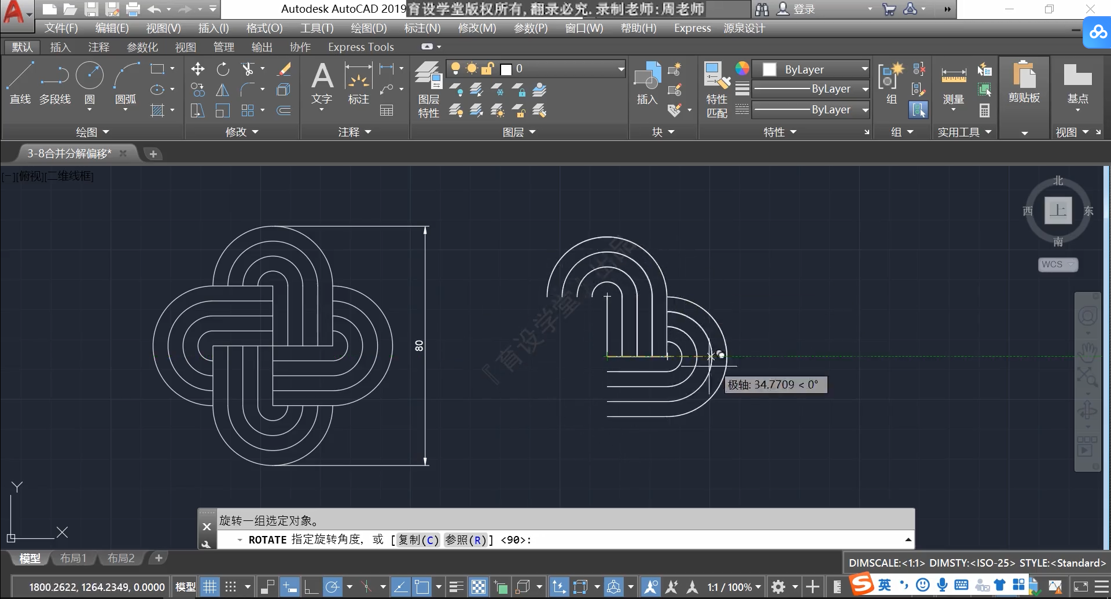Toggle dynamic input in status bar
The image size is (1111, 599).
[x=289, y=587]
